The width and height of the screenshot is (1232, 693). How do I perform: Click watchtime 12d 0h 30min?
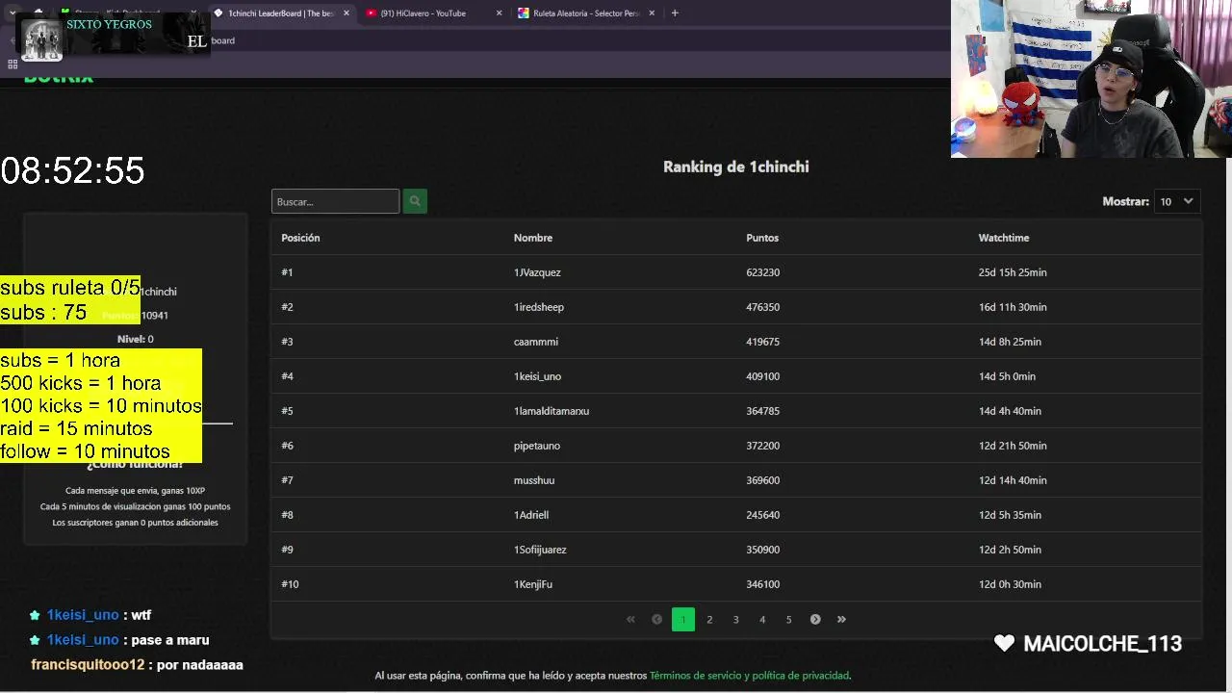coord(1010,584)
